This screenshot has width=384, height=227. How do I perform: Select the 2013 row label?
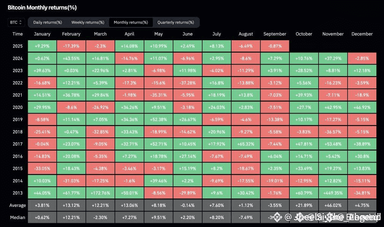click(x=17, y=193)
